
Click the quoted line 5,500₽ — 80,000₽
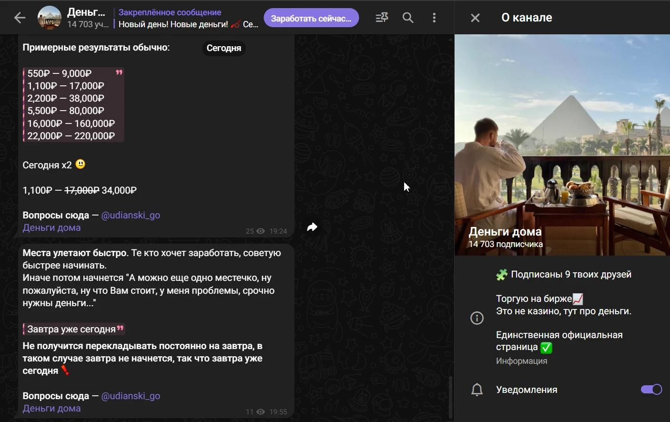pyautogui.click(x=66, y=111)
